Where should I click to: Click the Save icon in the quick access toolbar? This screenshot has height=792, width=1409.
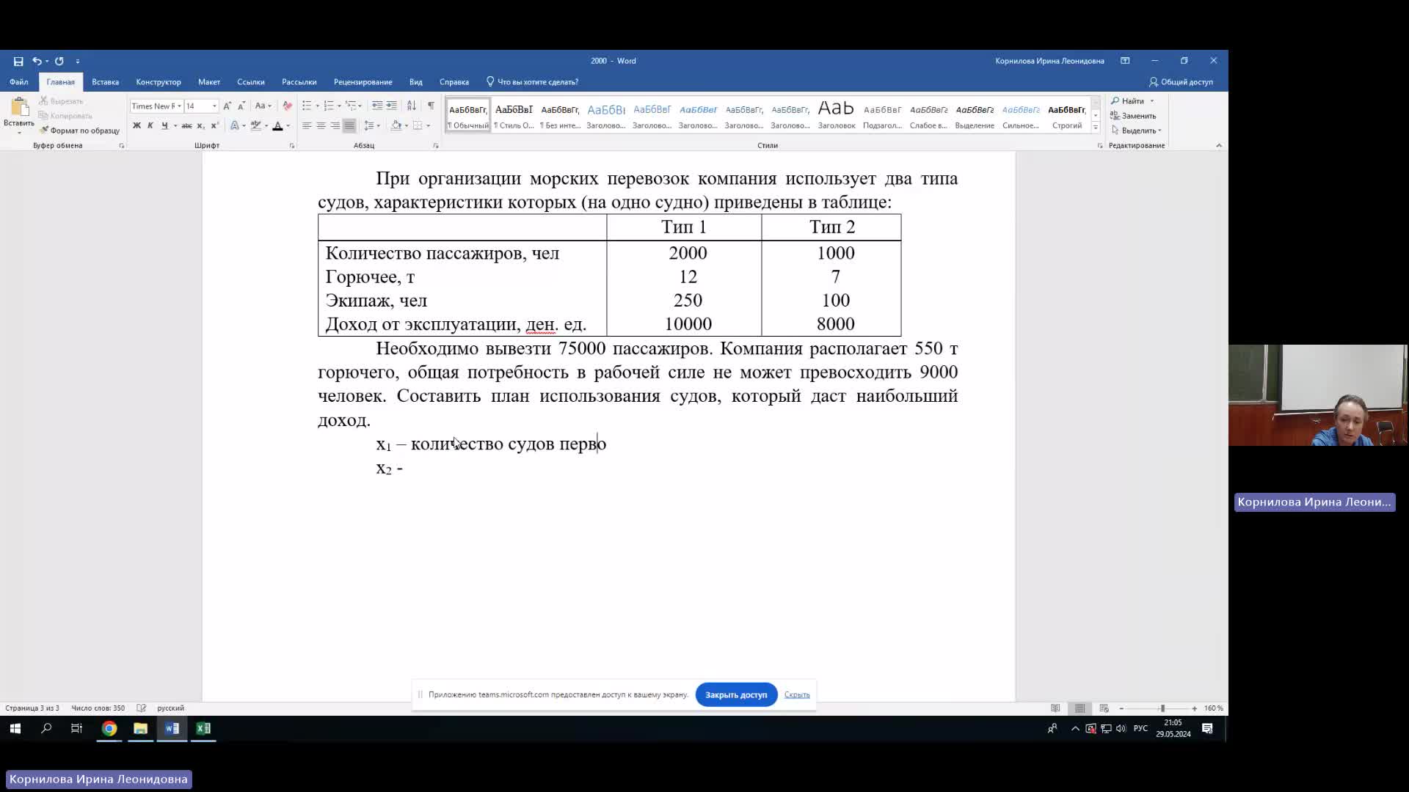(18, 61)
